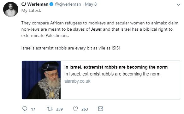Click the reply speech bubble icon
This screenshot has height=114, width=184.
coord(25,109)
